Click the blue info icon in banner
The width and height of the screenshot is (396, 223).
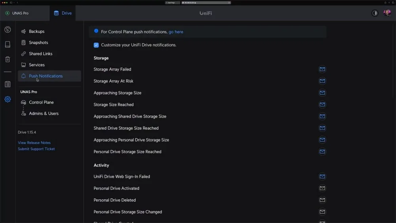tap(96, 31)
